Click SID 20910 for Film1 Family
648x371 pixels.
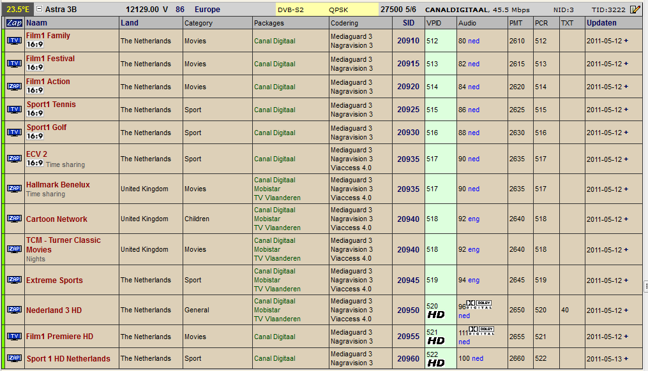[409, 40]
